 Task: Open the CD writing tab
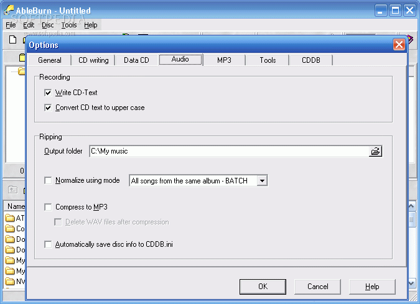click(93, 60)
